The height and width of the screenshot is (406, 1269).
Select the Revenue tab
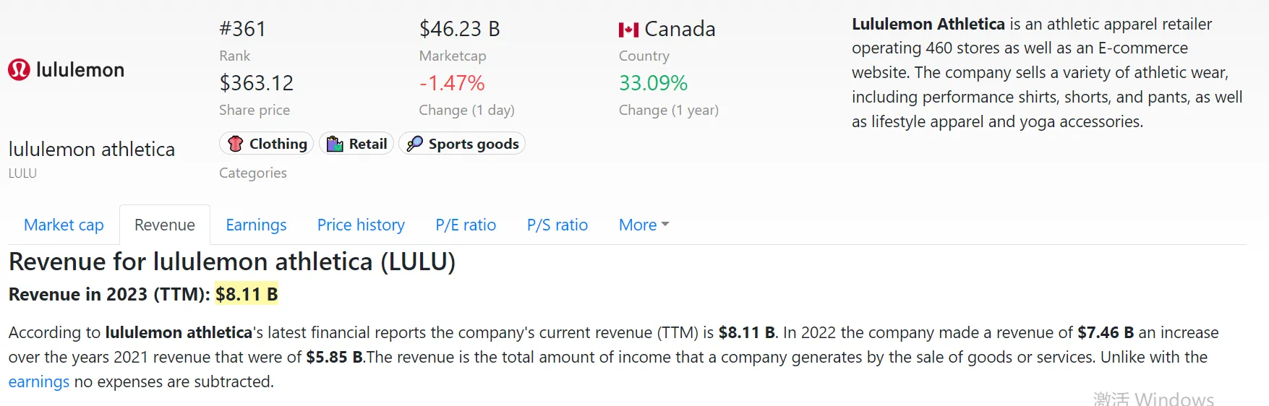(x=164, y=225)
